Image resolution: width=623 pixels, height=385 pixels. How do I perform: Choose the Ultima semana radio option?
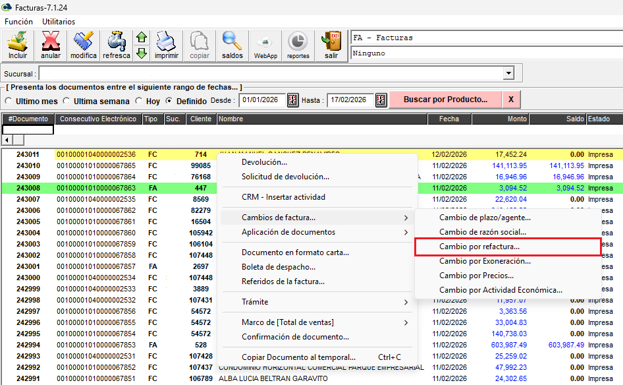[66, 101]
